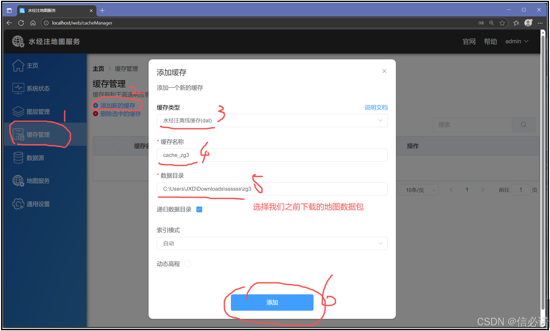Viewport: 550px width, 331px height.
Task: Click the 水经注地图服务 globe logo
Action: tap(18, 41)
